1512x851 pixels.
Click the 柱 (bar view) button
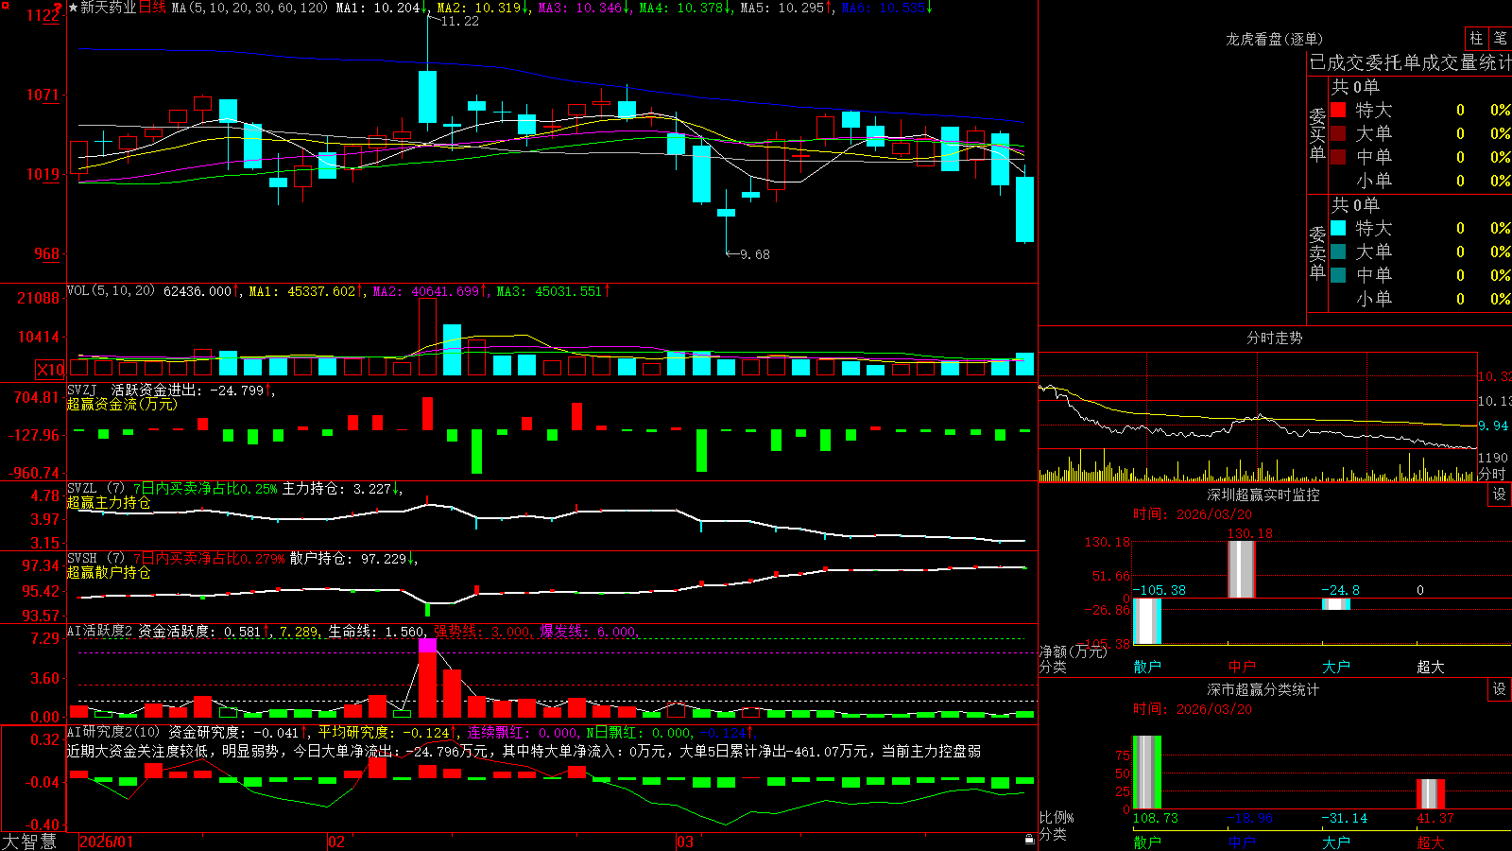pos(1476,39)
